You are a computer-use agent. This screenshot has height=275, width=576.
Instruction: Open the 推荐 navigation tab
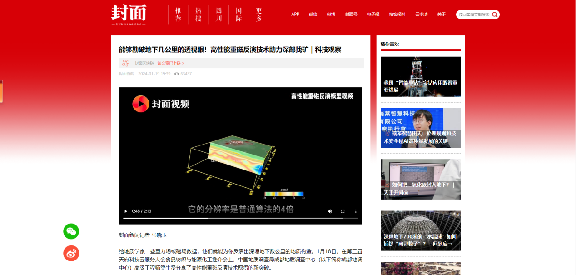tap(179, 15)
